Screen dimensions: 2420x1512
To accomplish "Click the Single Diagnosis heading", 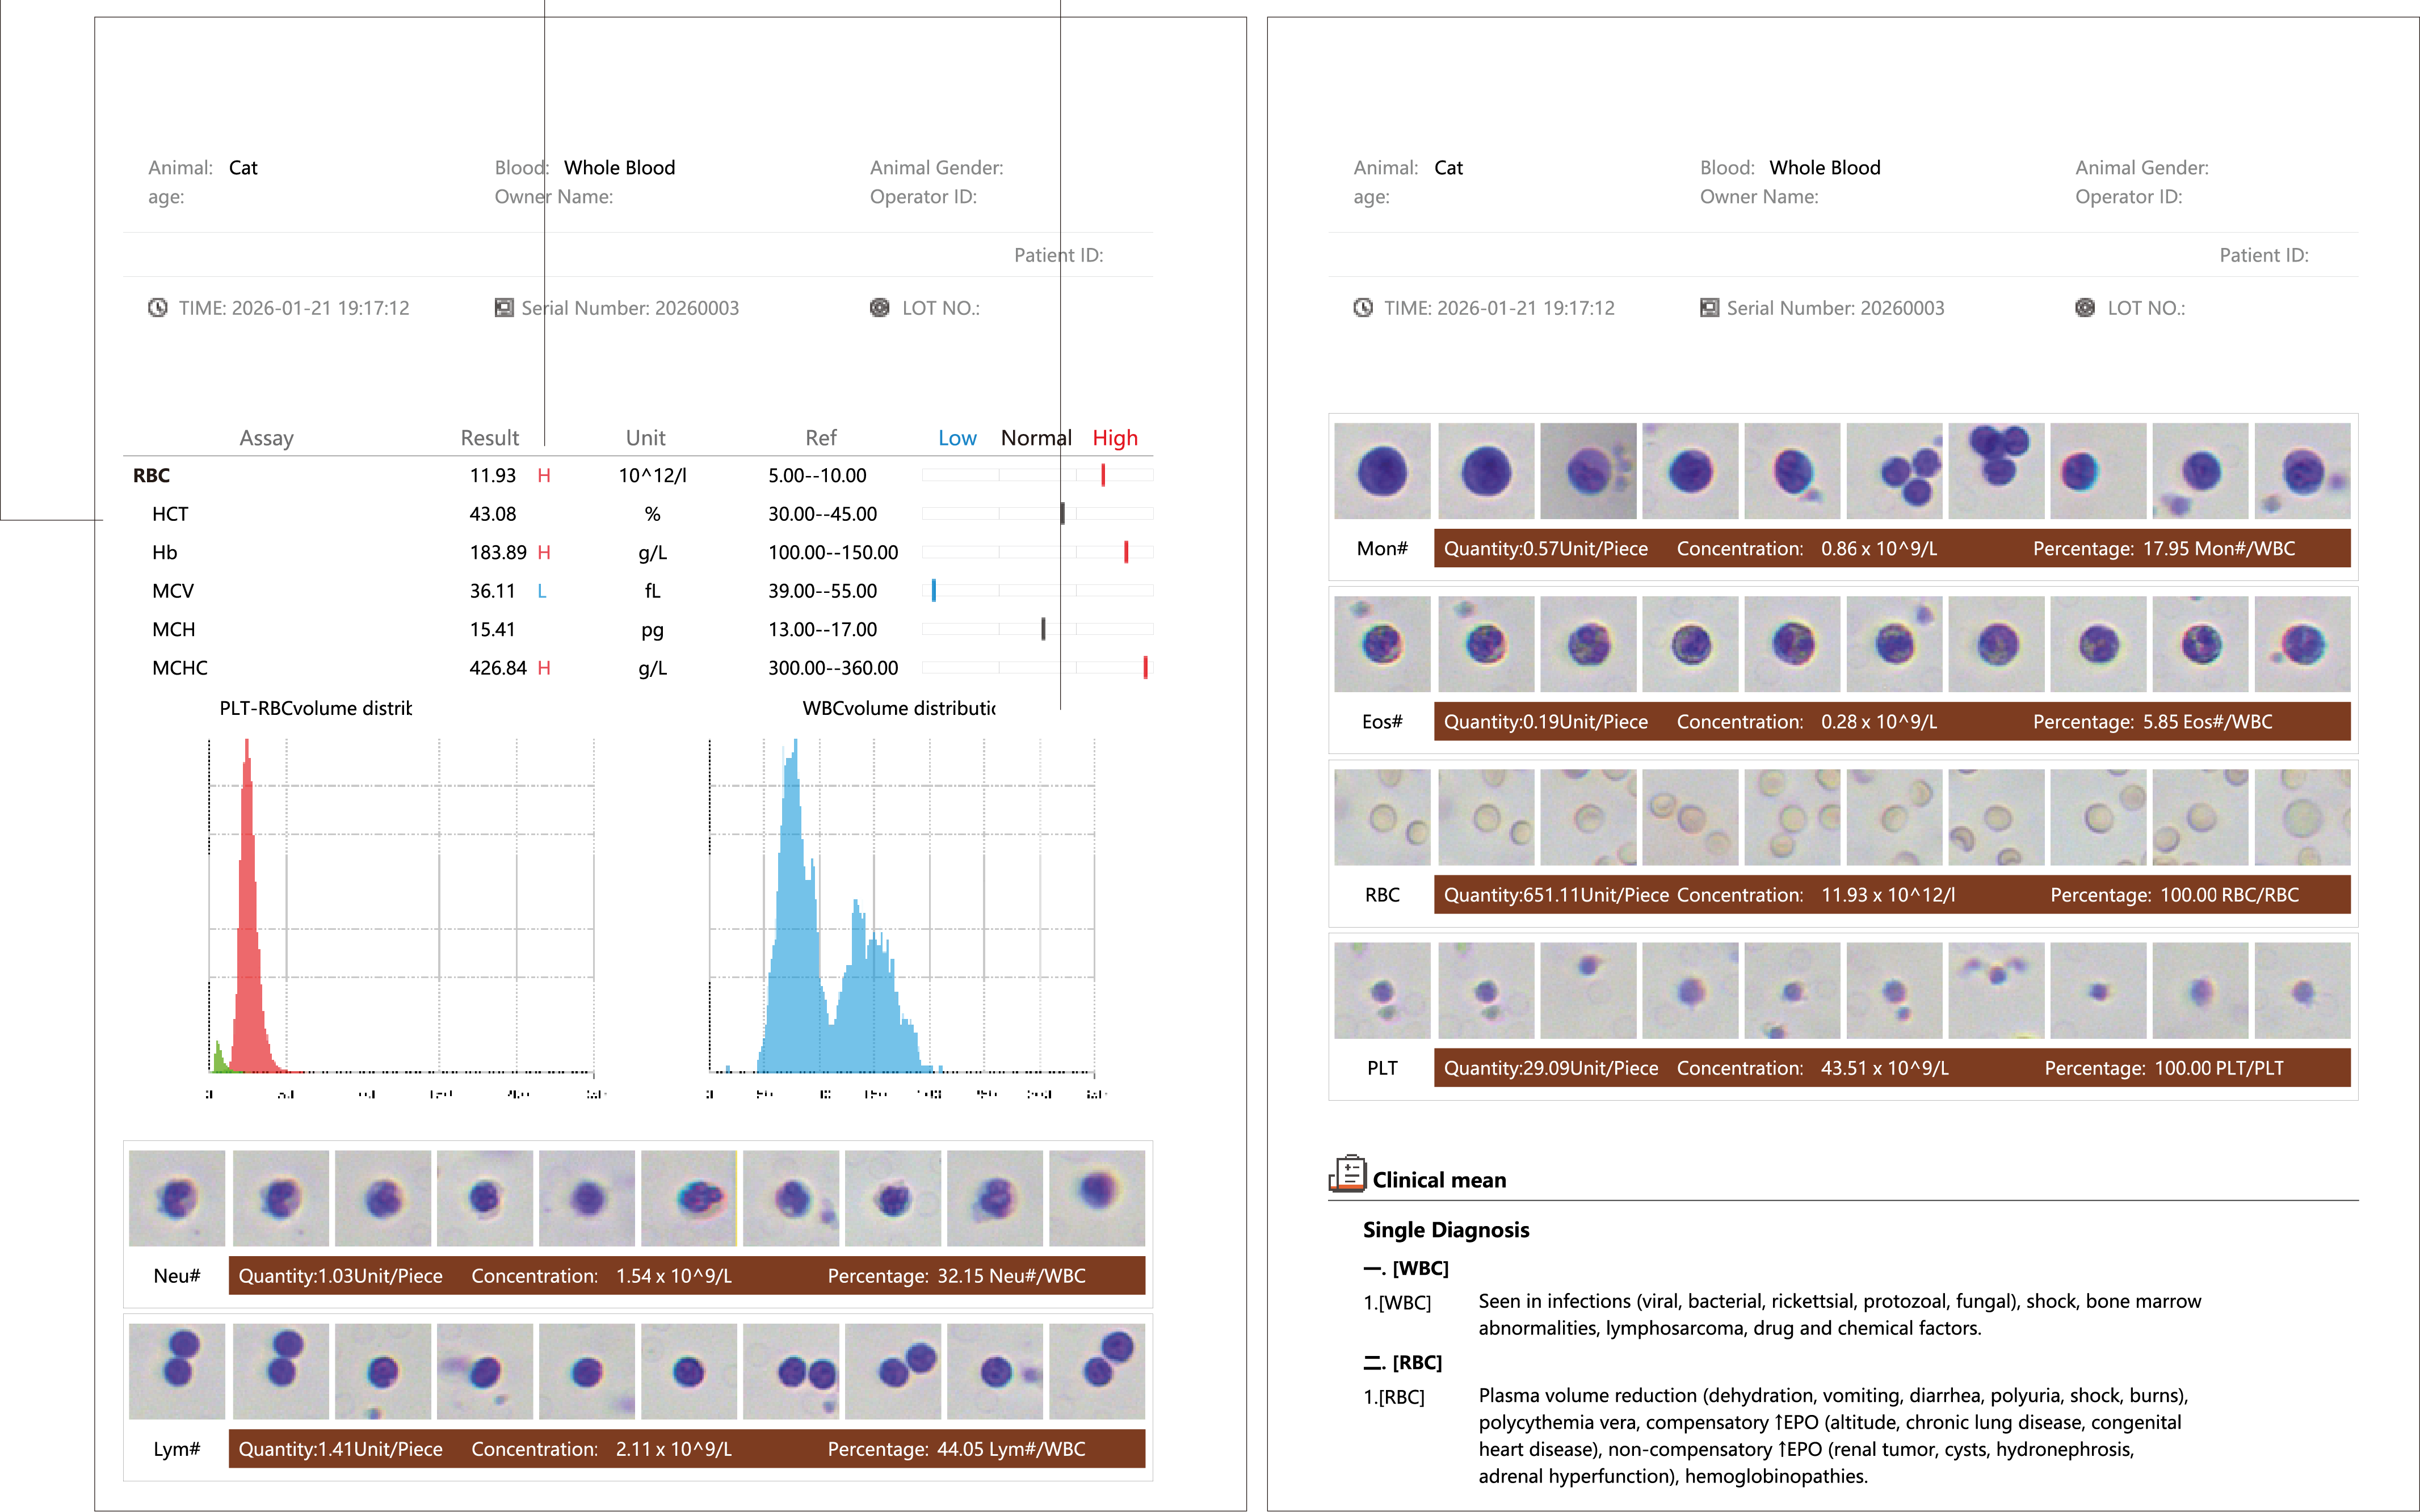I will coord(1446,1230).
